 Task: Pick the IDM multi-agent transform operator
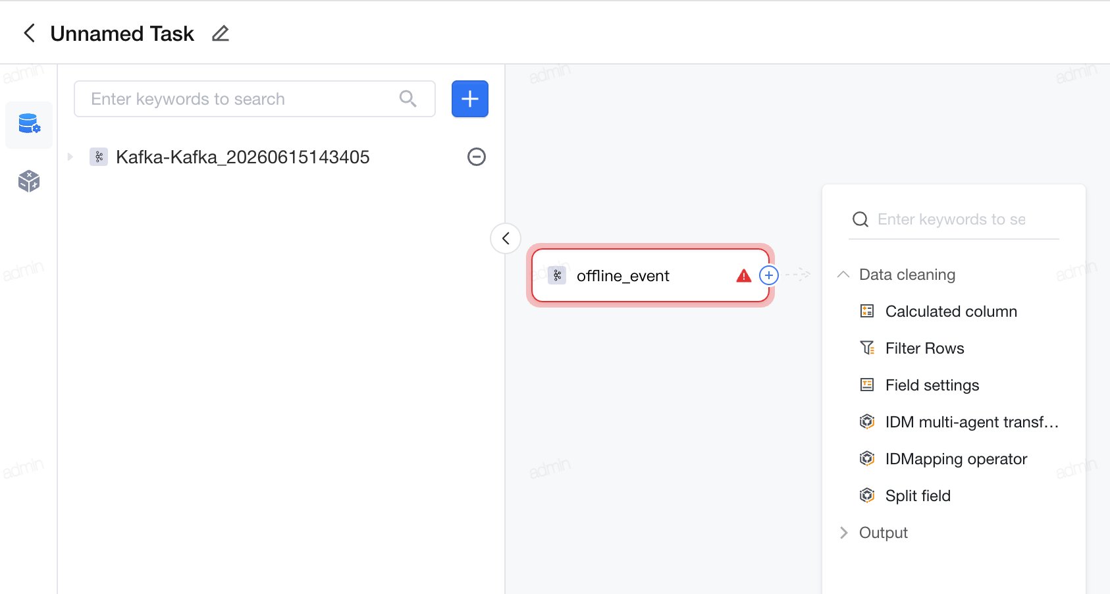(x=959, y=422)
